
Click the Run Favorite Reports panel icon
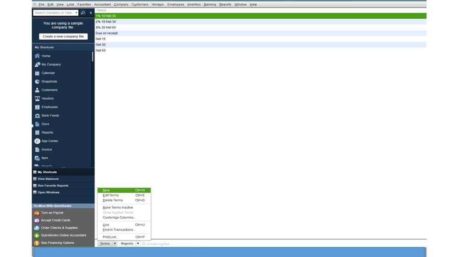click(35, 186)
